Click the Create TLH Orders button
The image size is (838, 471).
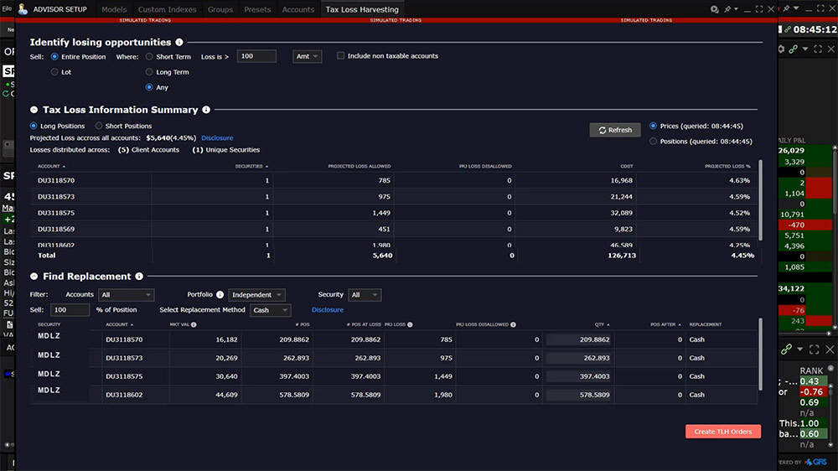point(723,432)
